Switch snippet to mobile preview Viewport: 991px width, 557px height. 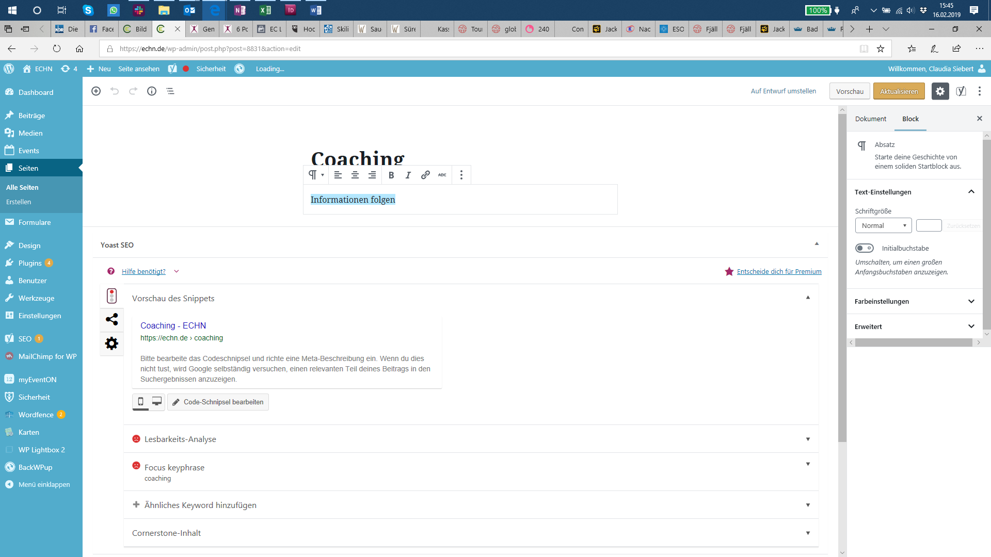(140, 402)
